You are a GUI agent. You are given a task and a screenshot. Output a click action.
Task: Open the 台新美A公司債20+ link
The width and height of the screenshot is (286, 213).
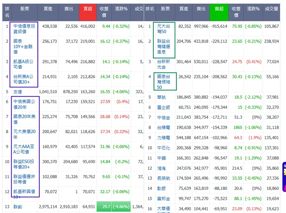tap(23, 79)
